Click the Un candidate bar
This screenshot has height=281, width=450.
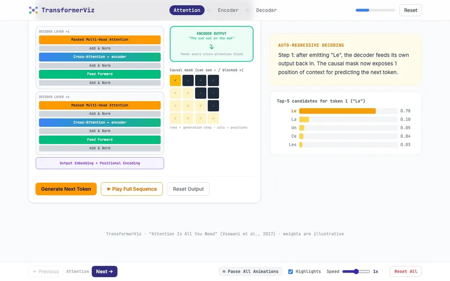pyautogui.click(x=301, y=128)
